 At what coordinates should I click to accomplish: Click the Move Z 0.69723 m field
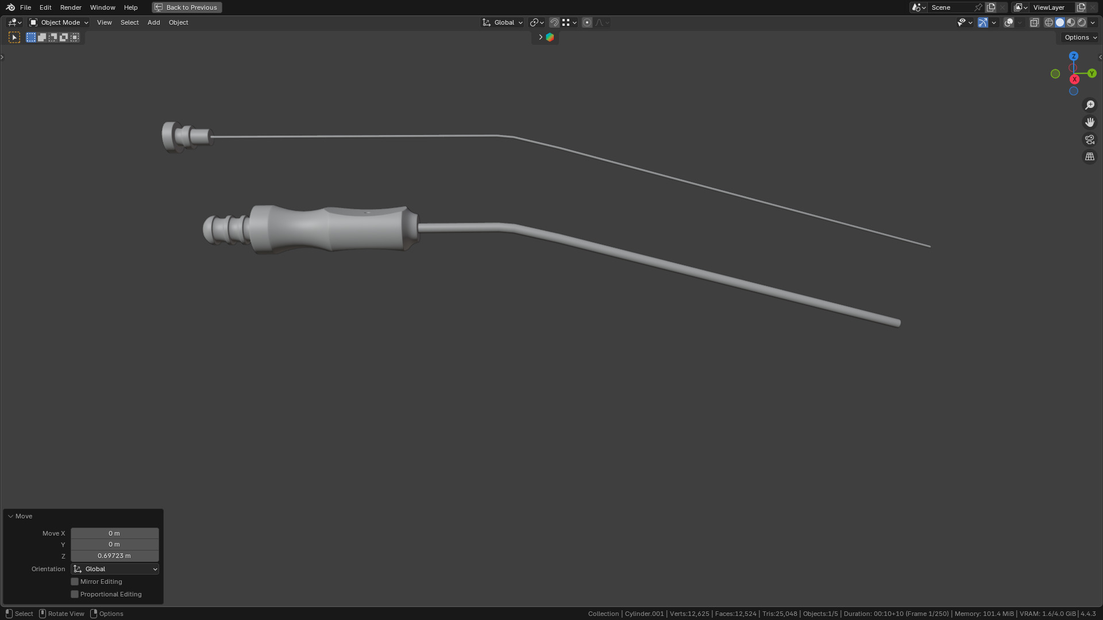point(114,556)
